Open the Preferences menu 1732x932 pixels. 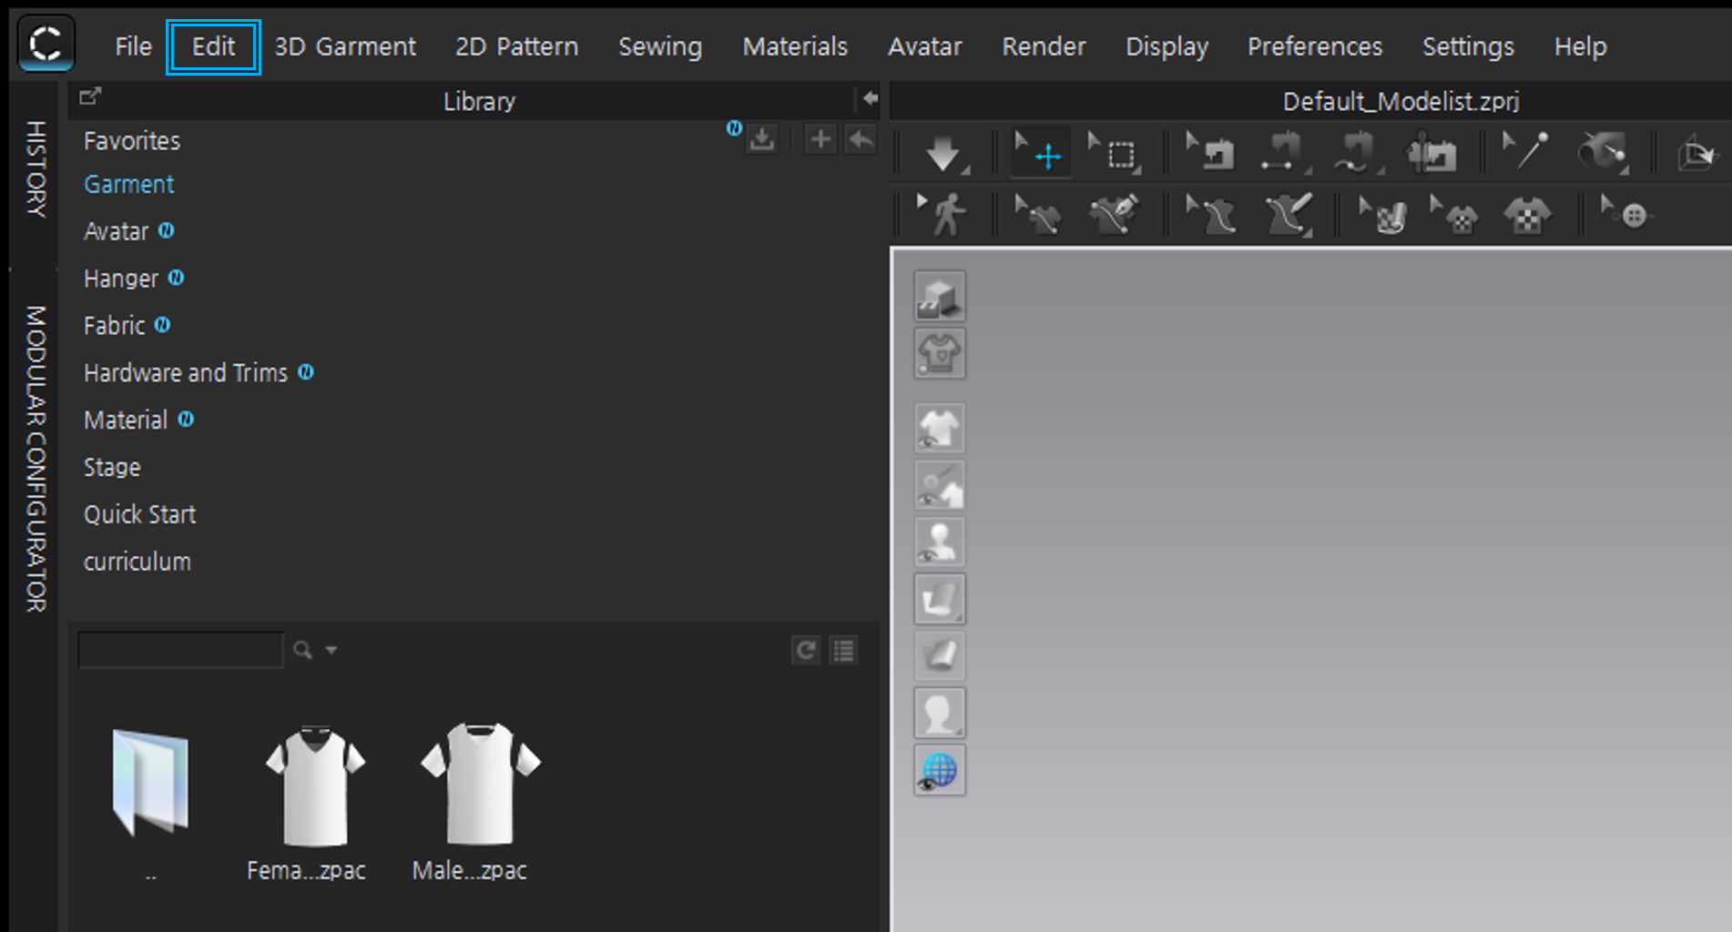coord(1315,46)
